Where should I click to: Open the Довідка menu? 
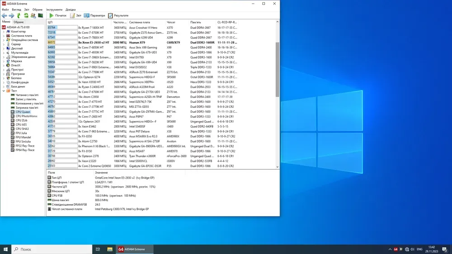(71, 9)
